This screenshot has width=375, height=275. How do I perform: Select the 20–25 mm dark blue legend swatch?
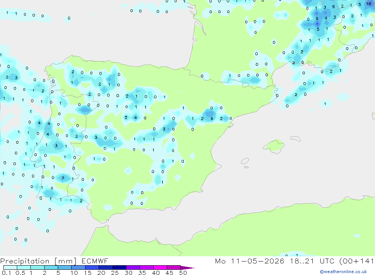106,267
